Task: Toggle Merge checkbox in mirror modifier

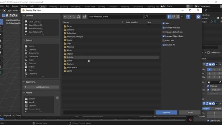Action: coord(208,90)
